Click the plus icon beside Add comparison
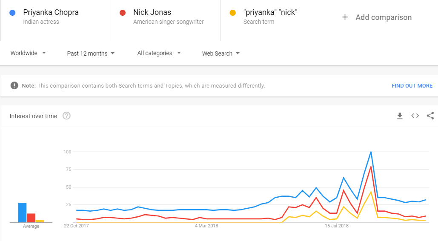The image size is (438, 241). point(345,17)
